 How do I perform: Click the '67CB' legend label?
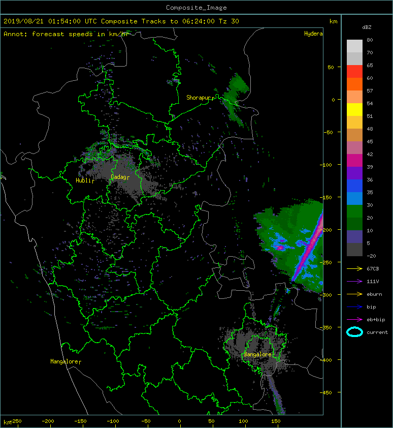tap(373, 268)
